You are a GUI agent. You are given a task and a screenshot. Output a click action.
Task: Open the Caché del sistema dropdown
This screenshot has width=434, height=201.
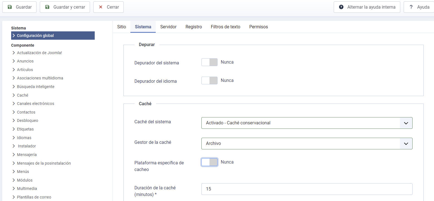(307, 123)
